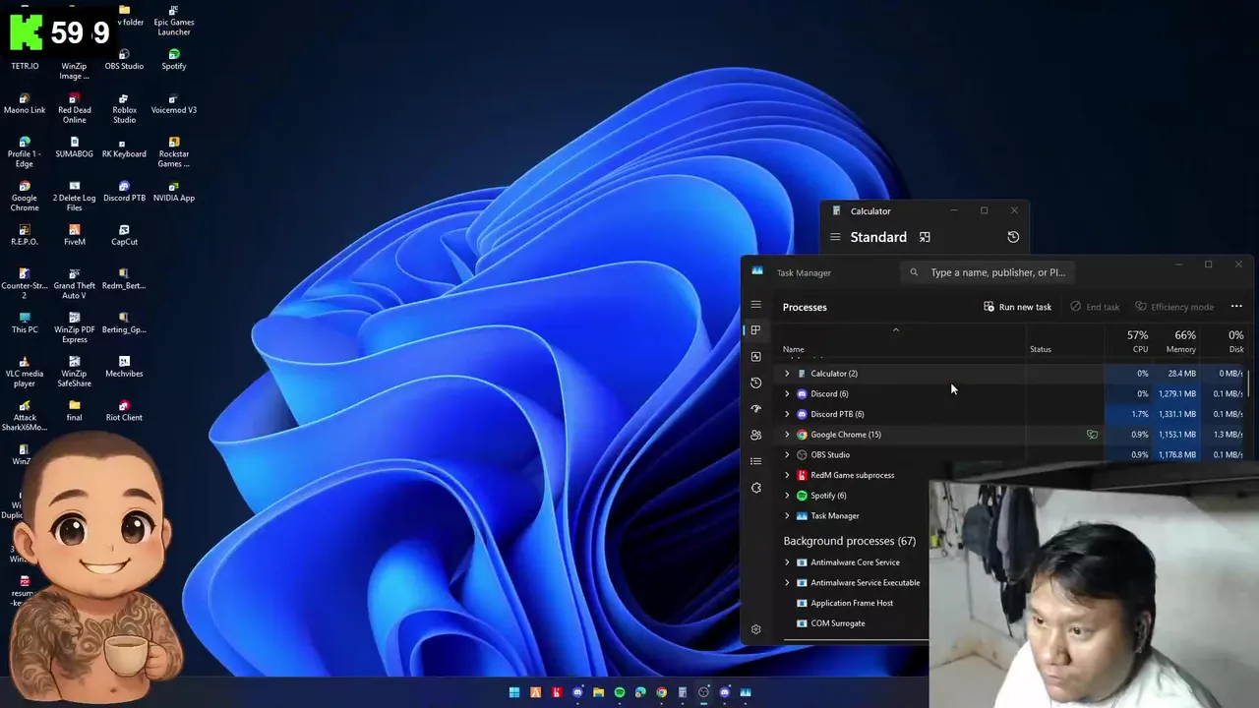Viewport: 1259px width, 708px height.
Task: Open Roblox Studio desktop shortcut
Action: coord(124,108)
